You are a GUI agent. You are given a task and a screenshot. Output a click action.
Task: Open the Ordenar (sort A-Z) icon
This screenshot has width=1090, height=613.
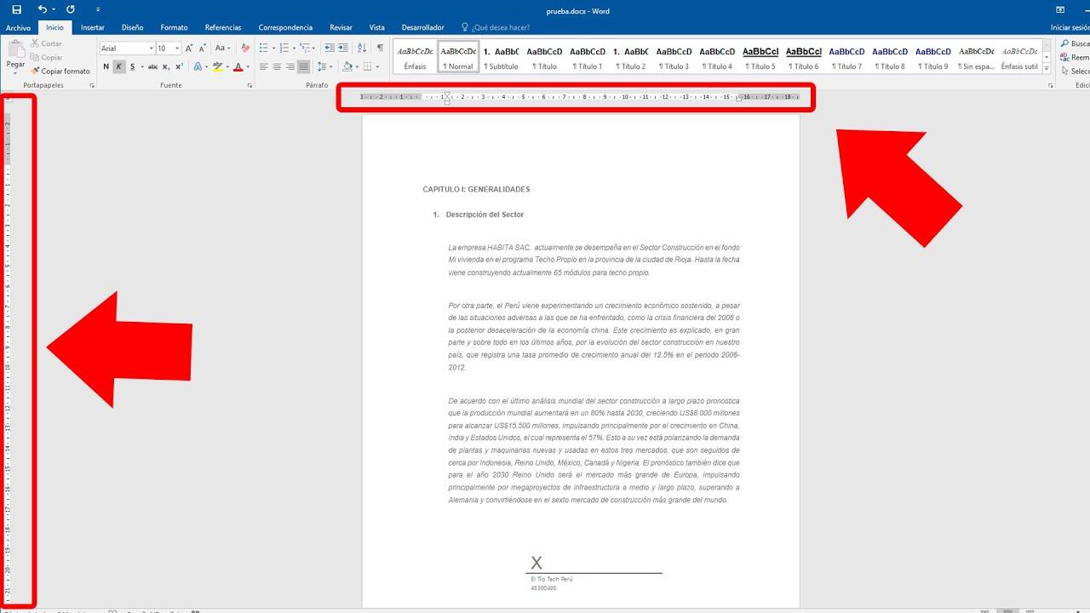click(361, 48)
